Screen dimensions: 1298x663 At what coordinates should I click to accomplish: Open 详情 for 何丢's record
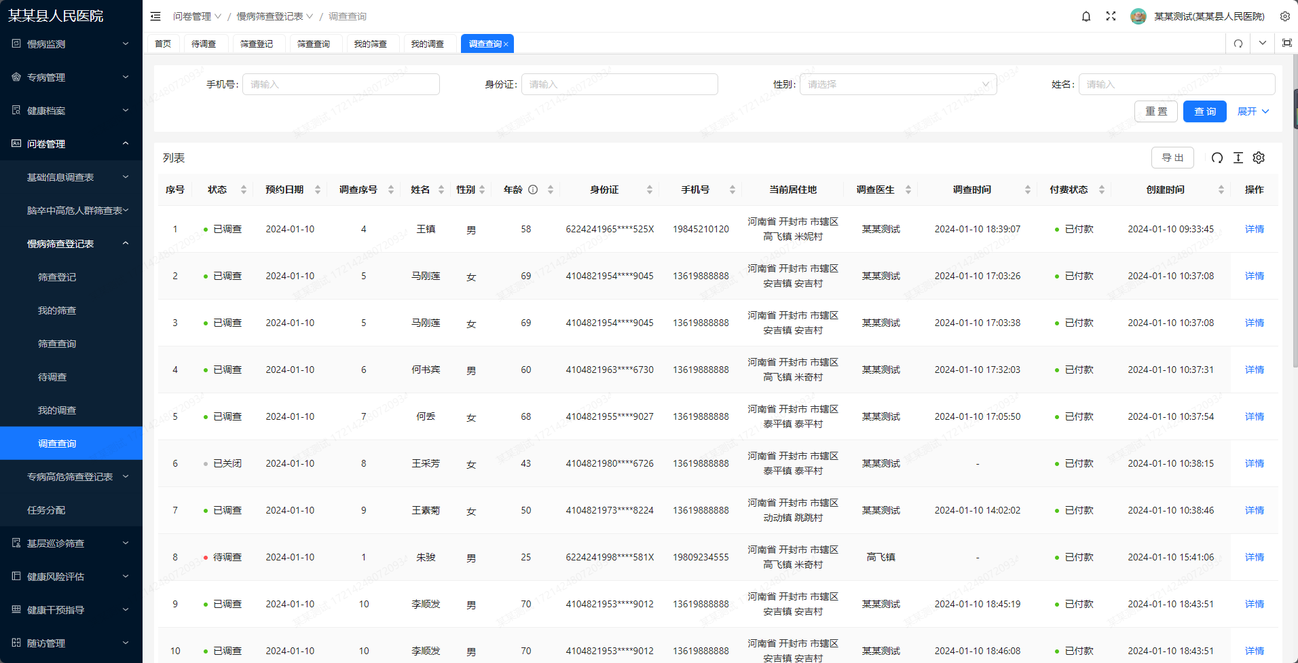1255,416
